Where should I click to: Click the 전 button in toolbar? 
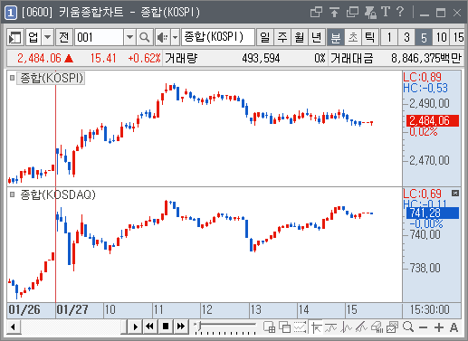coord(64,38)
